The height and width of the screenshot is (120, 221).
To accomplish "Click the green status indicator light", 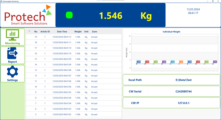I will tap(69, 15).
